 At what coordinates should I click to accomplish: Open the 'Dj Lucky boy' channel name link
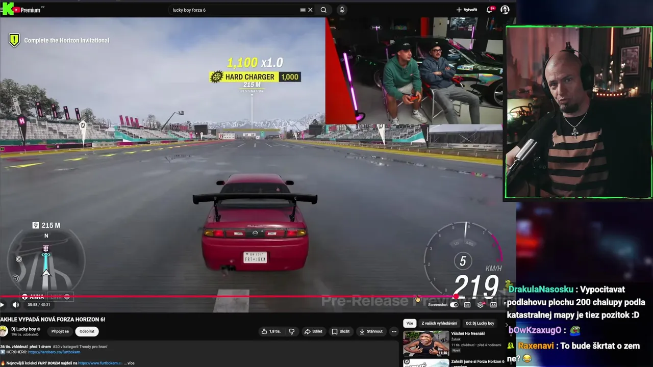(23, 329)
